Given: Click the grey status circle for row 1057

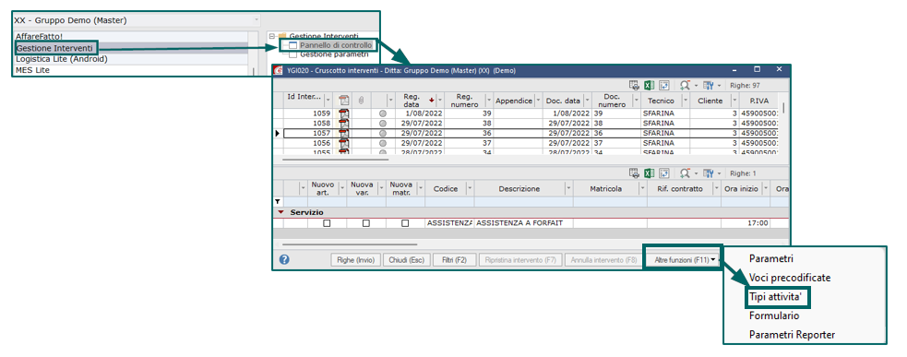Looking at the screenshot, I should coord(382,133).
